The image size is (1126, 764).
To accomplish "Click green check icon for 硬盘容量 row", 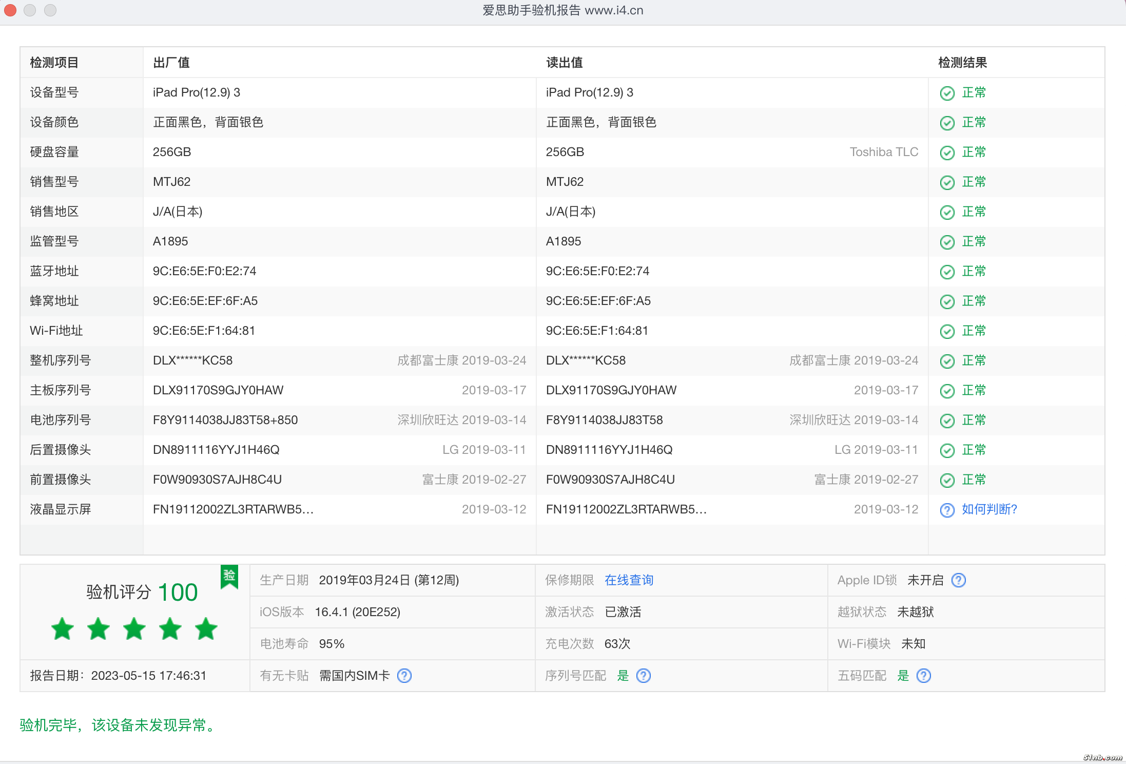I will [947, 152].
